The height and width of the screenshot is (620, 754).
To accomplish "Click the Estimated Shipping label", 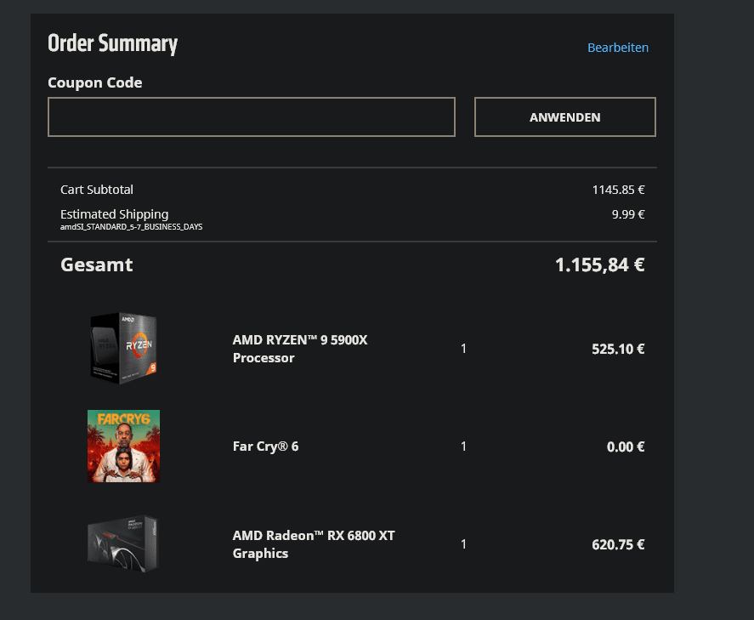I will coord(114,214).
